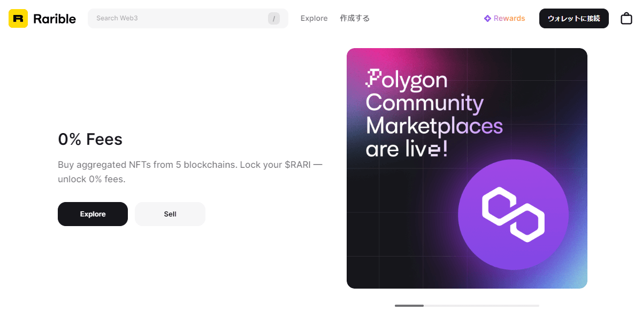Open the shopping bag cart icon
The width and height of the screenshot is (642, 310).
tap(626, 19)
